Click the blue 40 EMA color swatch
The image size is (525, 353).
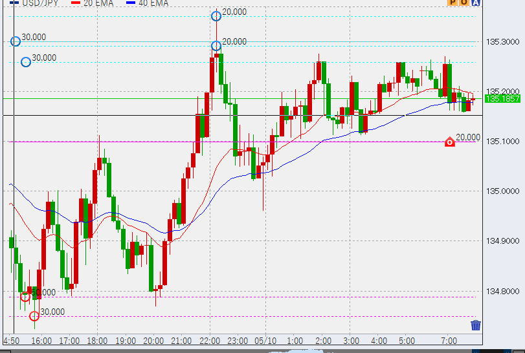130,3
